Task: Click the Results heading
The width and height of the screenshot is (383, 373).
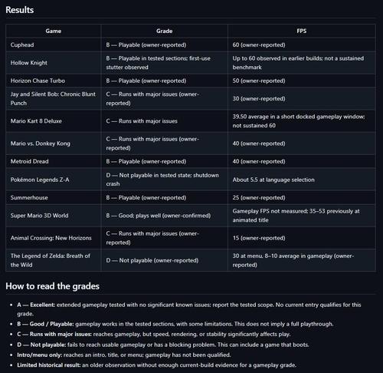Action: [x=20, y=10]
